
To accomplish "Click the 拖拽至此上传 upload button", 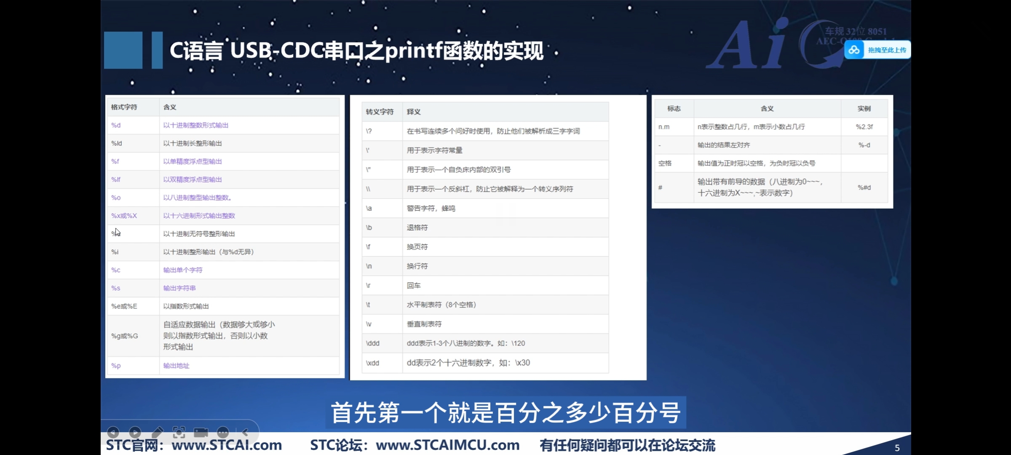I will point(887,50).
